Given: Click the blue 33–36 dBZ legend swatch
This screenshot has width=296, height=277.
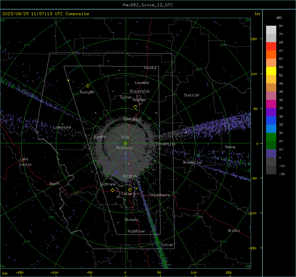Looking at the screenshot, I should coord(271,121).
